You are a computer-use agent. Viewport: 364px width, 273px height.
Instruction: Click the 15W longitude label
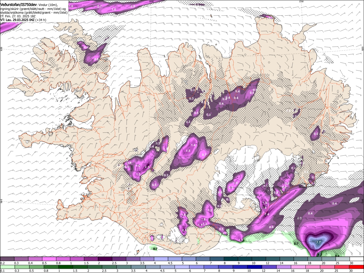301,1
